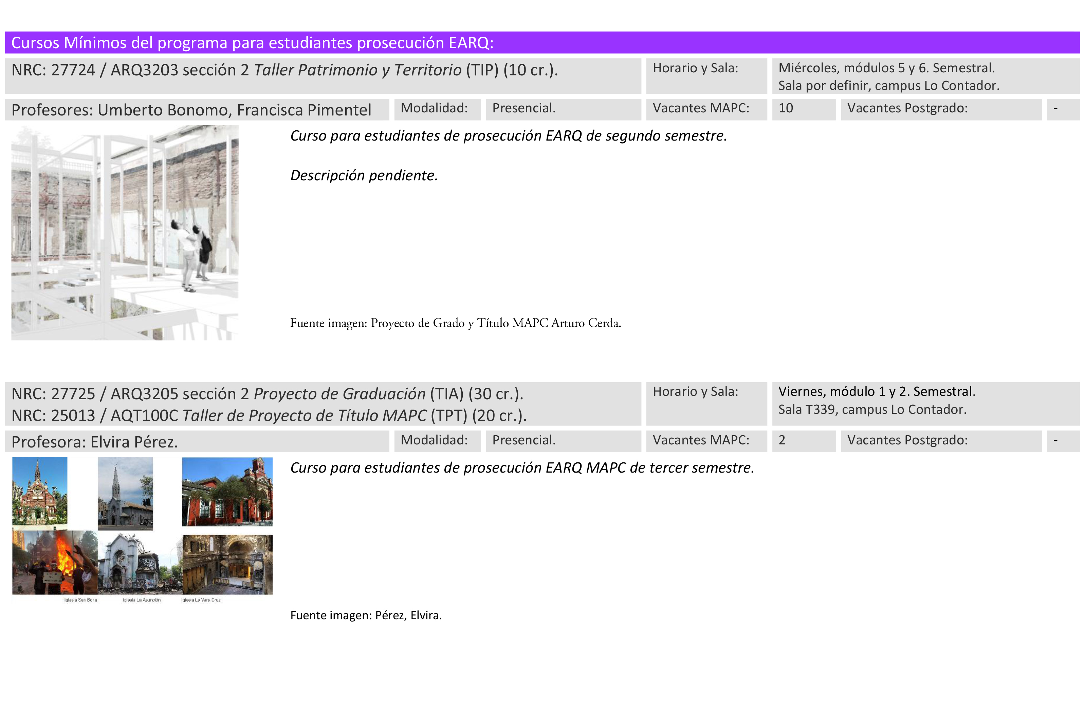Click caption 'Iglesia La Vera Cruz'
Viewport: 1085px width, 716px height.
click(x=201, y=600)
